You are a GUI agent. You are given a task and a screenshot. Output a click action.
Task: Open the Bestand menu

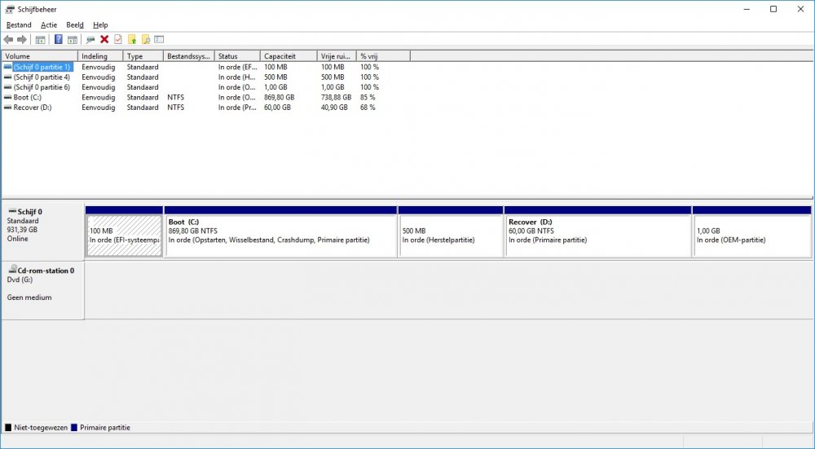pos(19,25)
